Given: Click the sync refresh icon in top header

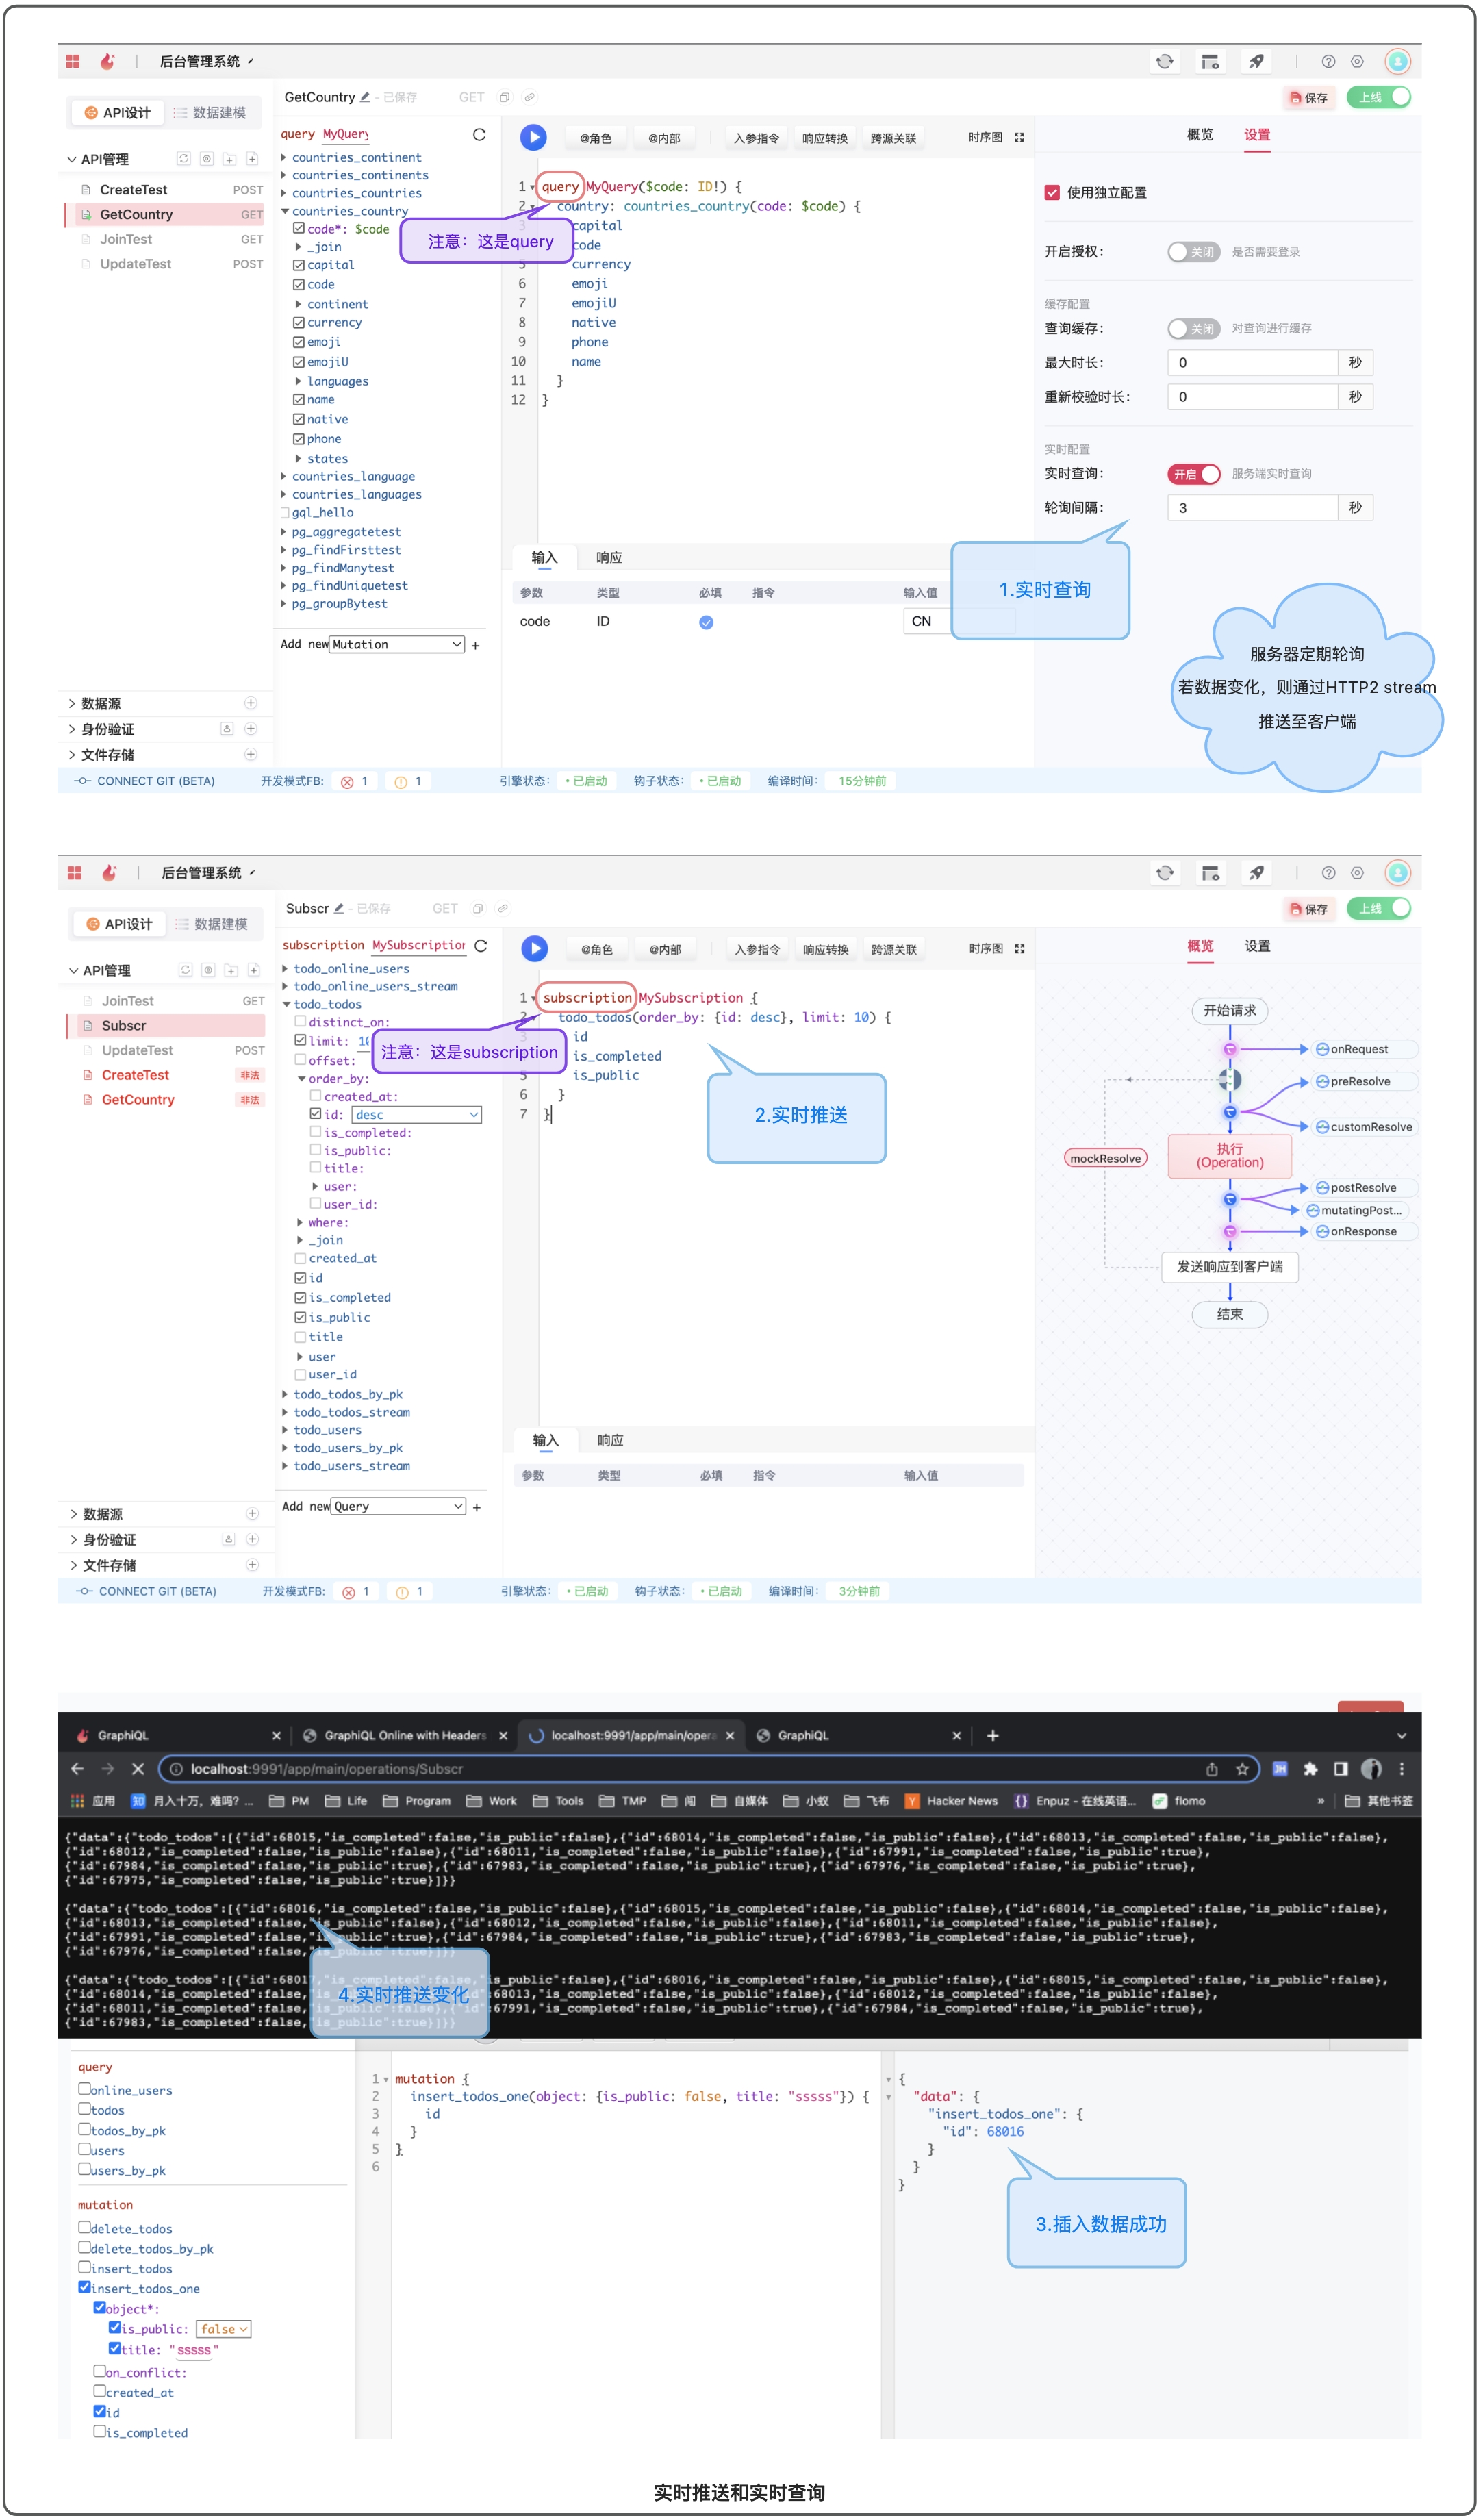Looking at the screenshot, I should point(1164,62).
